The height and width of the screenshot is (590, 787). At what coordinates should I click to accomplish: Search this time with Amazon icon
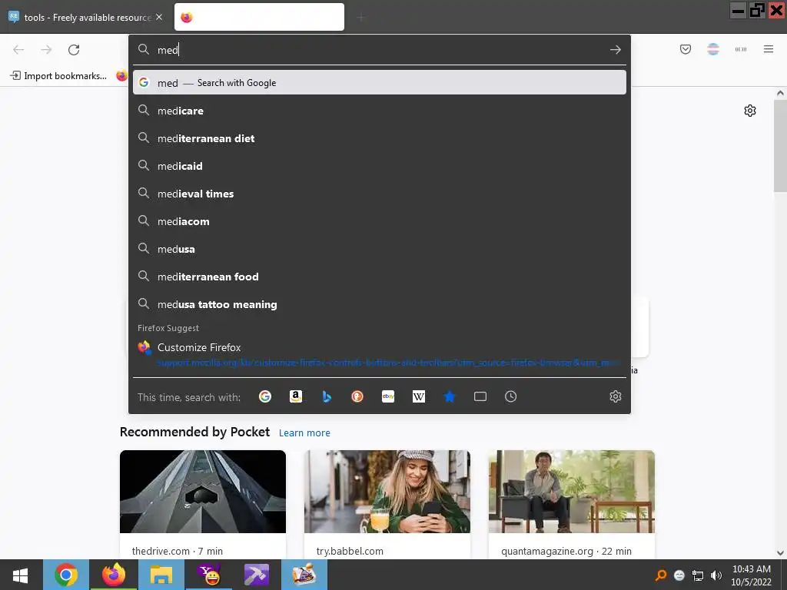coord(296,397)
